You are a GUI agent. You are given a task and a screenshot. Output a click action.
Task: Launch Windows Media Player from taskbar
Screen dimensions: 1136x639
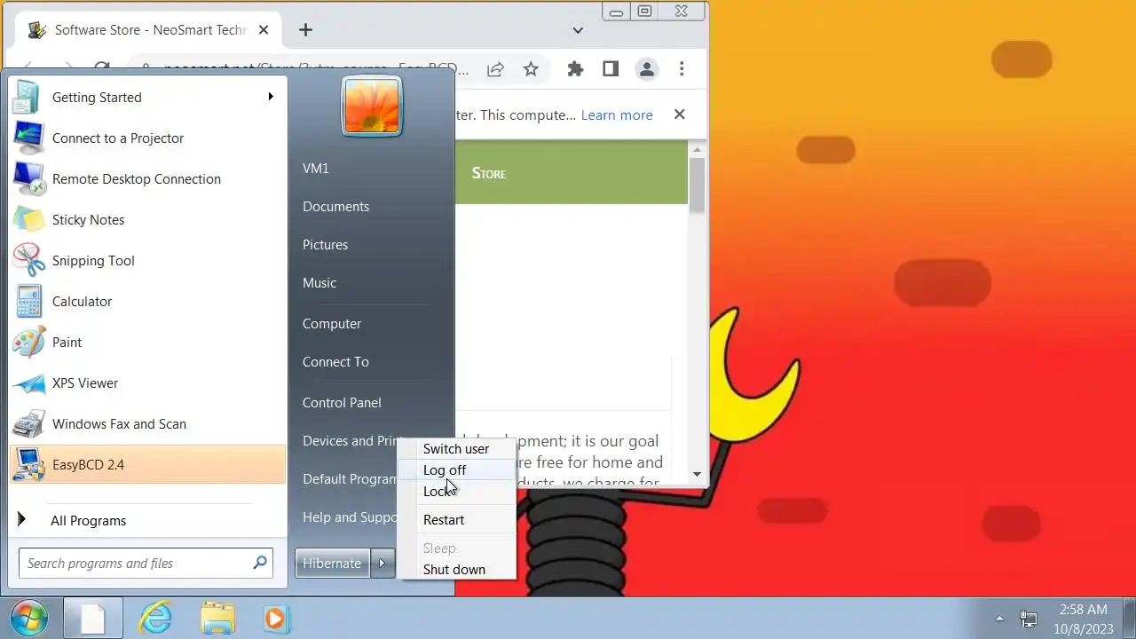pyautogui.click(x=276, y=618)
